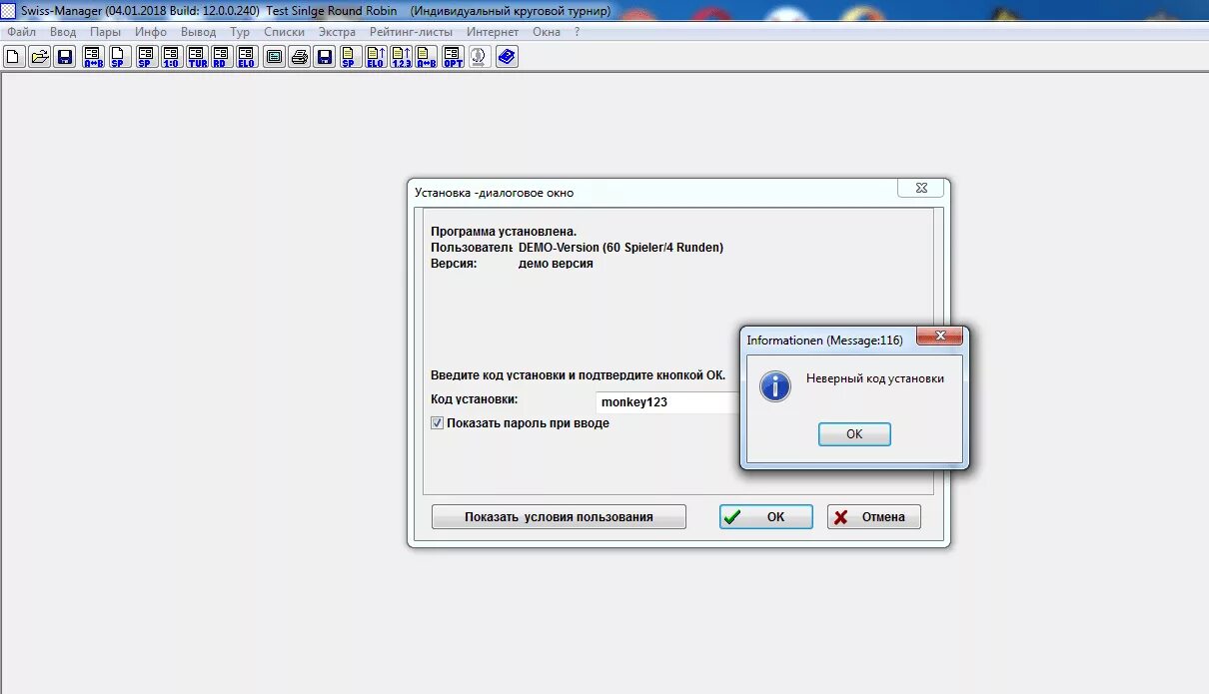Open the Тур menu
Screen dimensions: 1209x694
point(240,32)
